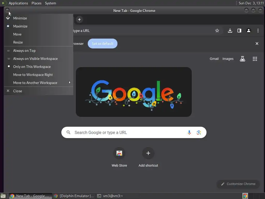Viewport: 265px width, 199px height.
Task: Choose Move to Workspace Right
Action: click(x=39, y=75)
